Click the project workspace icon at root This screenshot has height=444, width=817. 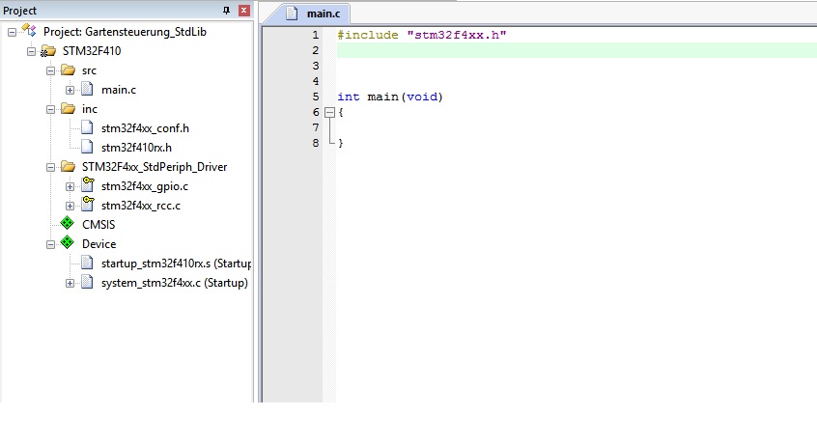[29, 31]
